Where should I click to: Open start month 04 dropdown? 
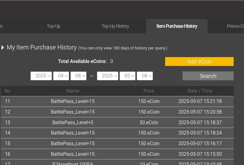tap(61, 76)
